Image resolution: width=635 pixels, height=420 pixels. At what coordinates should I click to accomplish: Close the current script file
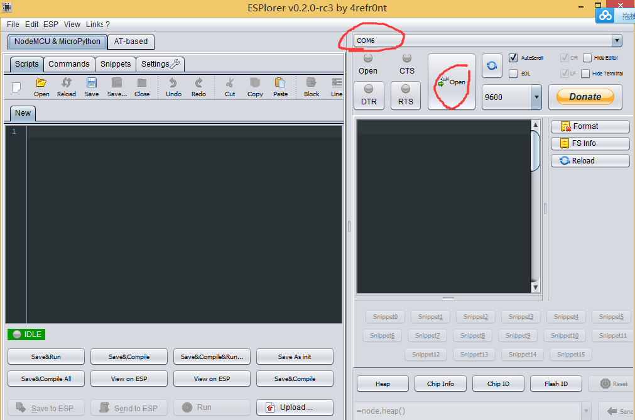click(x=142, y=87)
